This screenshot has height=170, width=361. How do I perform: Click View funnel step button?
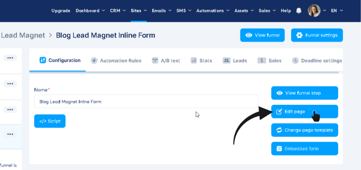point(305,93)
